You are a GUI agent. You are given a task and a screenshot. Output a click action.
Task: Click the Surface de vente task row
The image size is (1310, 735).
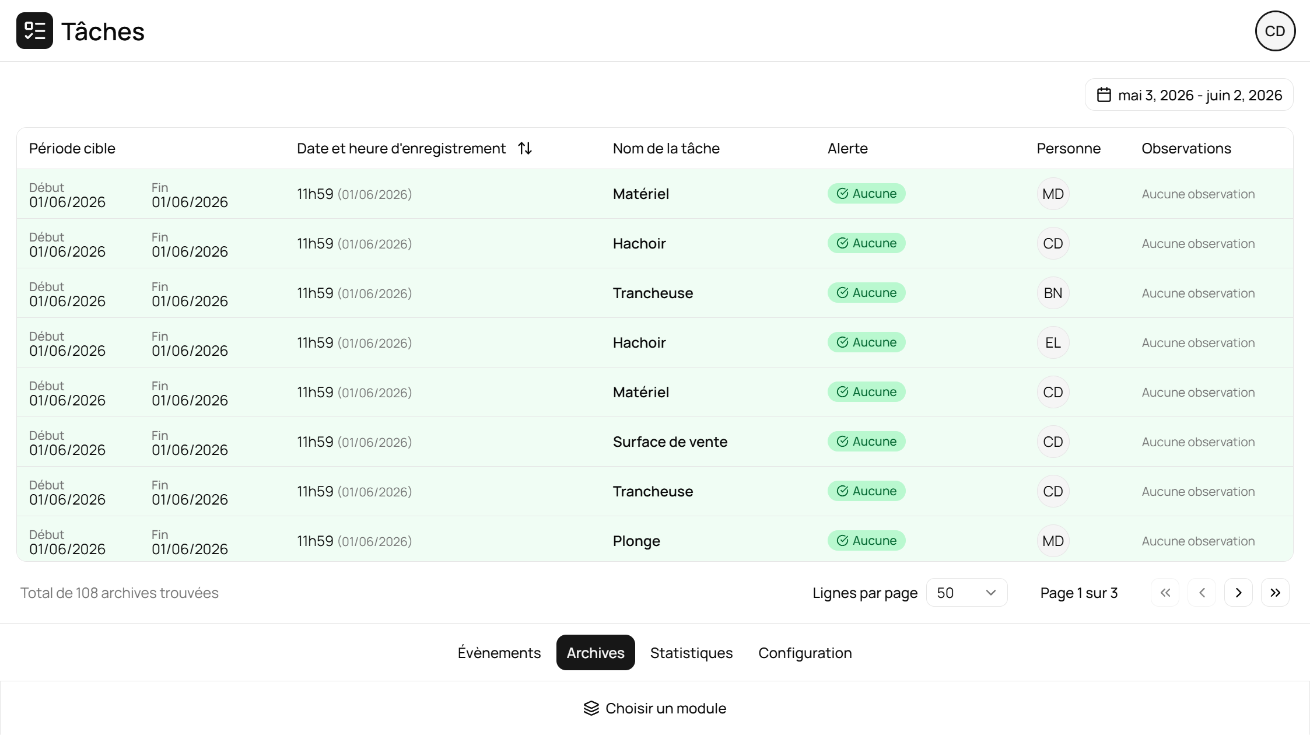click(655, 442)
